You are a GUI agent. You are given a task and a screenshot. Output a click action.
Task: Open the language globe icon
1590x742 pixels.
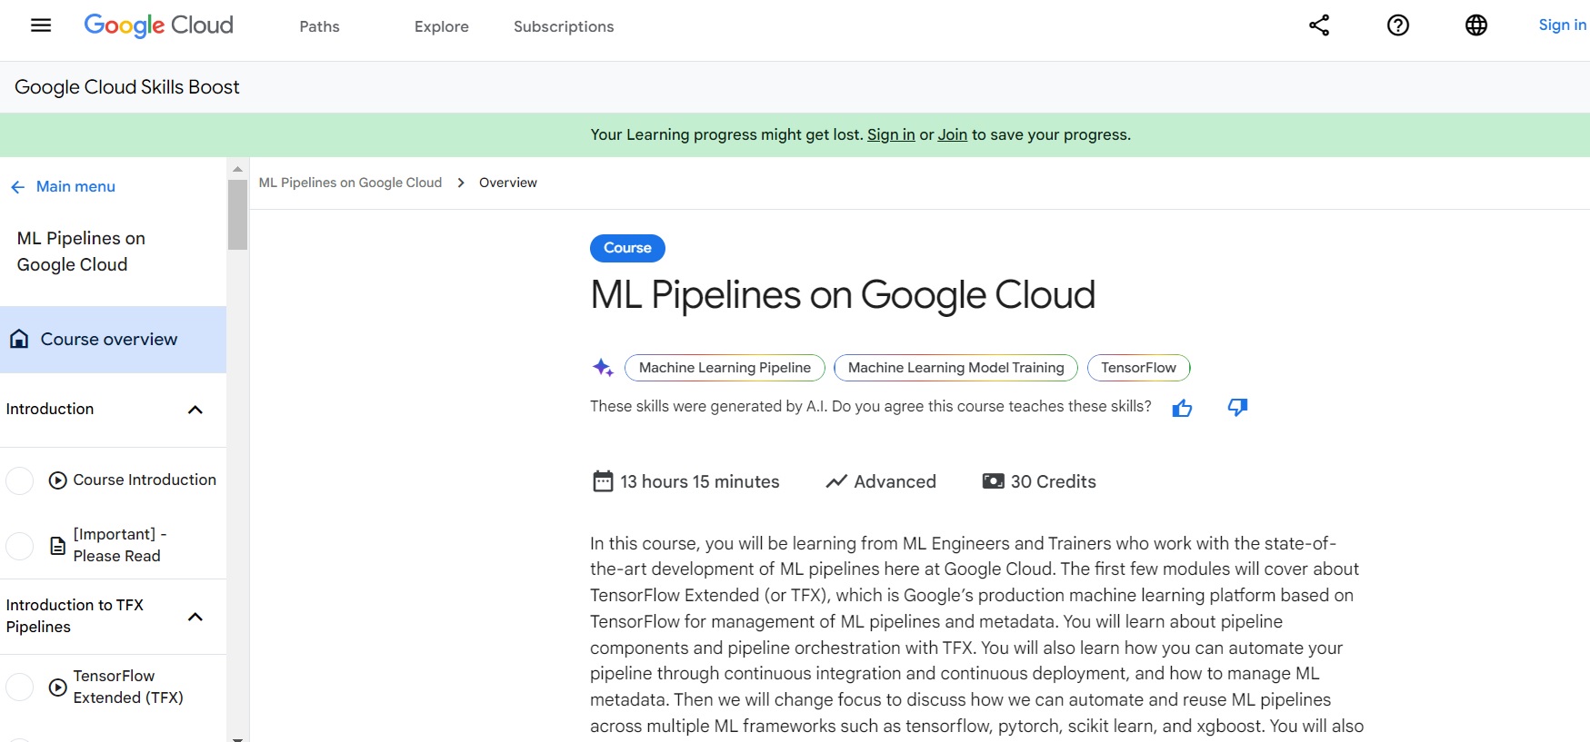pos(1476,25)
